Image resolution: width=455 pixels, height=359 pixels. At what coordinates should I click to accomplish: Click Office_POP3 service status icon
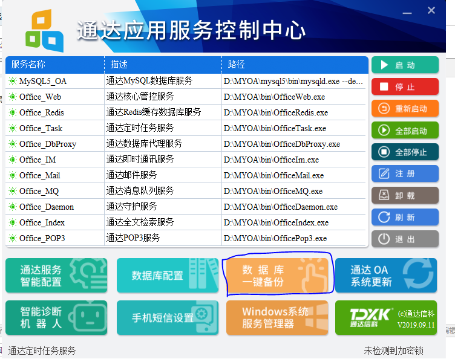point(13,238)
